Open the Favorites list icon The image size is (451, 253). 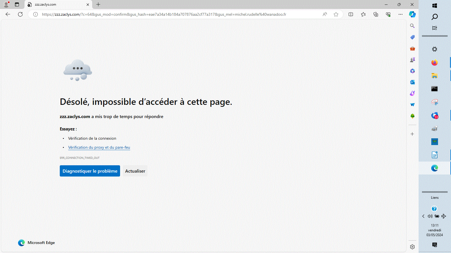pos(363,14)
